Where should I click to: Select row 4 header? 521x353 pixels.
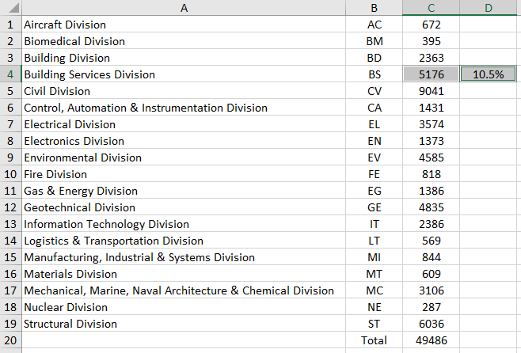point(10,74)
